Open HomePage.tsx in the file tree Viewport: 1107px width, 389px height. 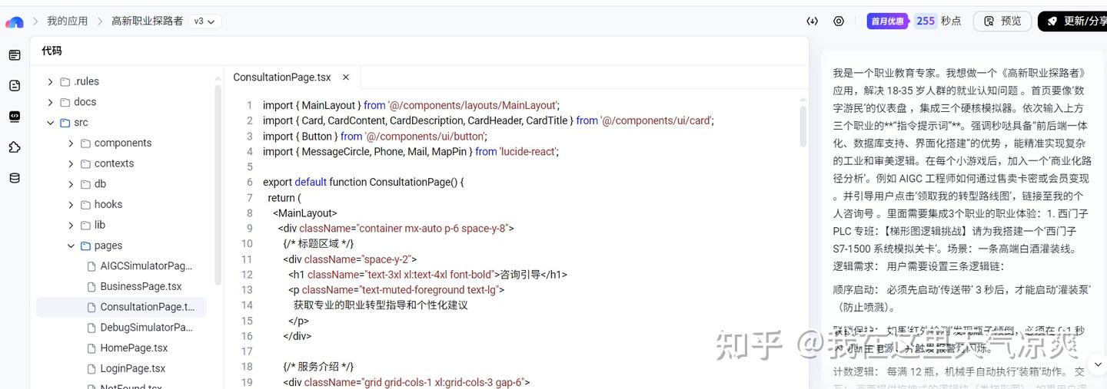[x=132, y=348]
